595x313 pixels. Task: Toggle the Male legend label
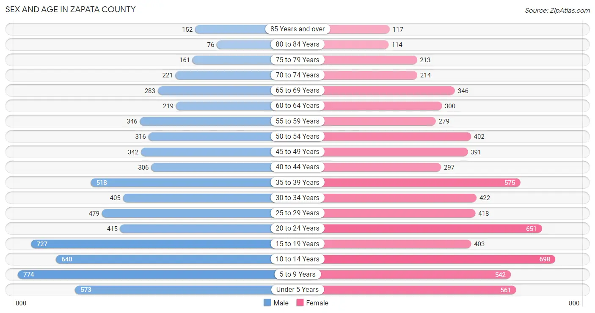coord(281,303)
